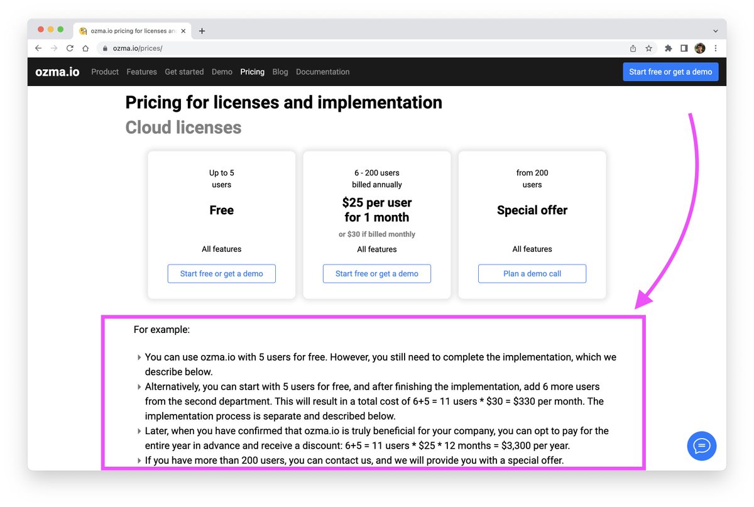Click the Cloud licenses heading
754x507 pixels.
(x=183, y=128)
